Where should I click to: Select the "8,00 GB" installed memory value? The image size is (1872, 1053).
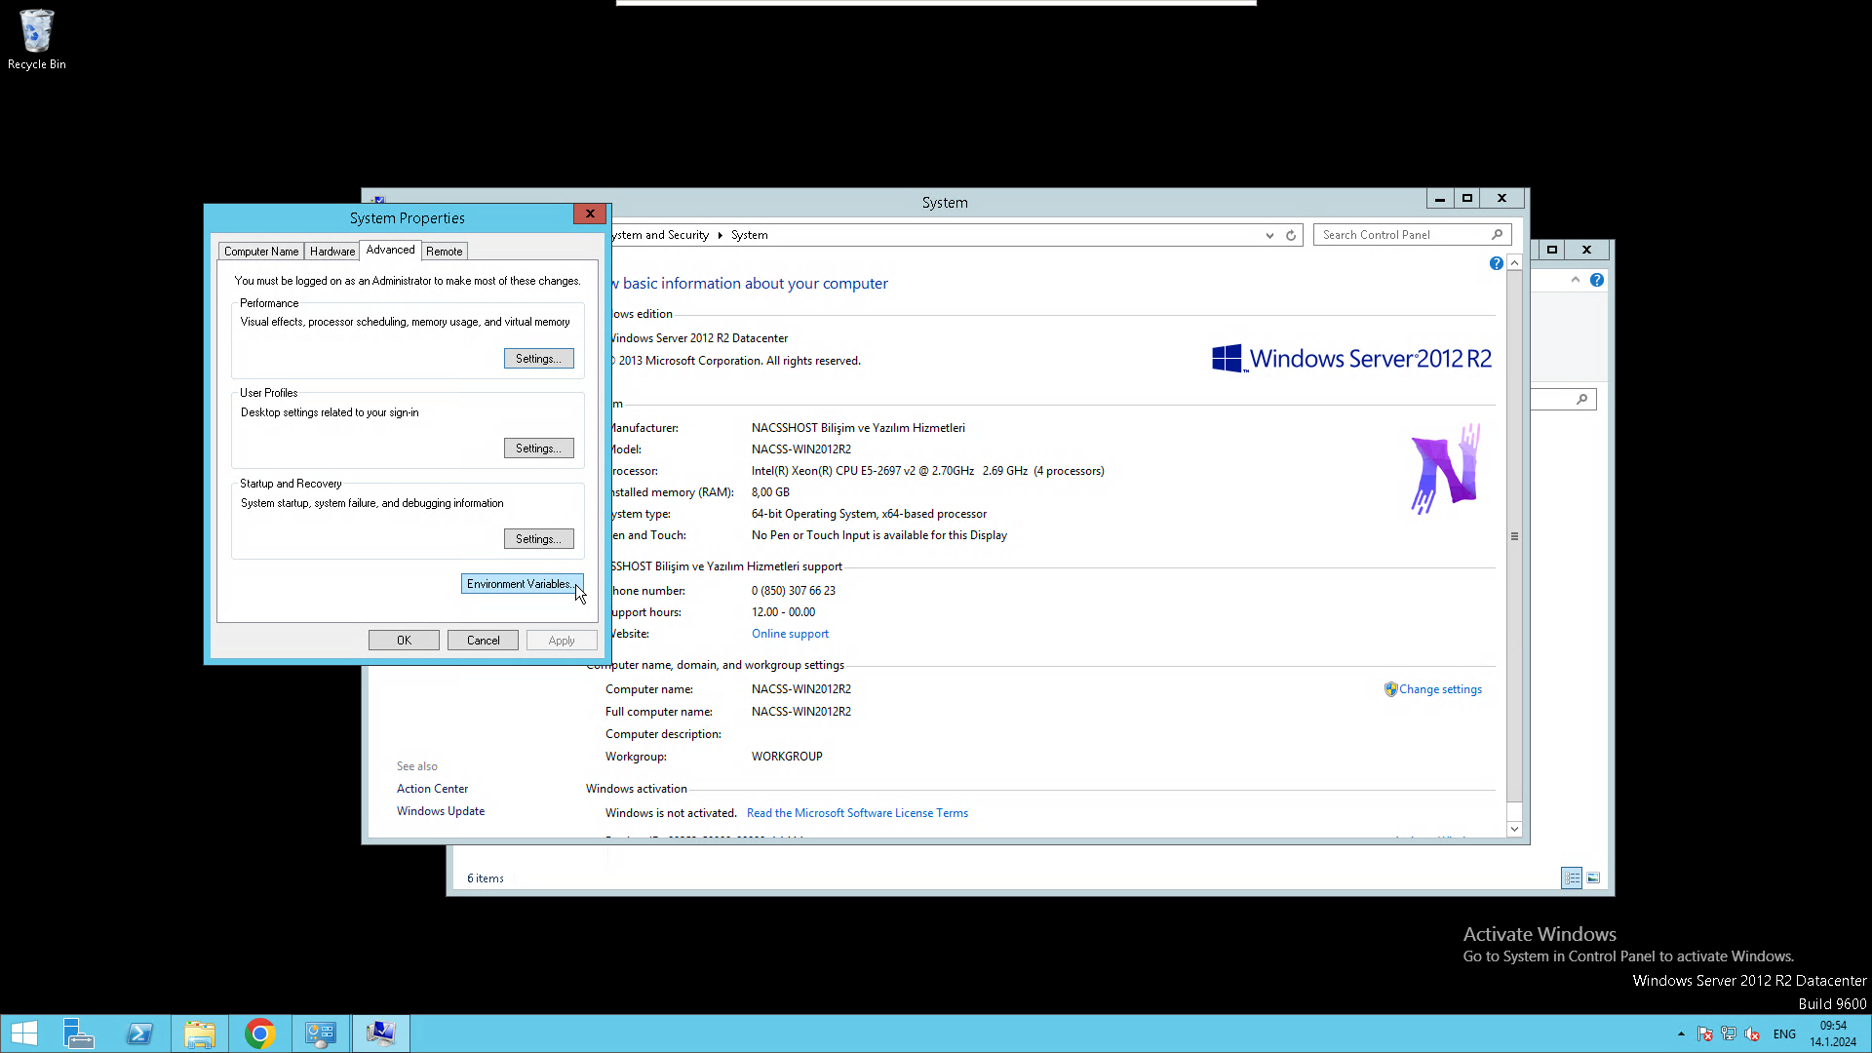[770, 492]
